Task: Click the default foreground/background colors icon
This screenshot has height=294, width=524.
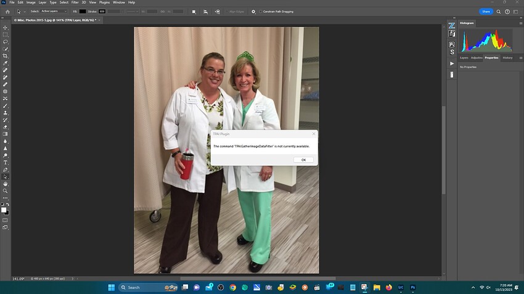Action: 2,204
